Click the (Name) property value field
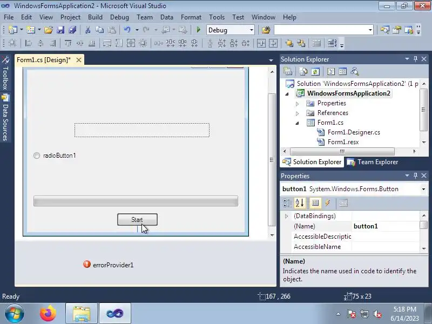 (x=386, y=226)
